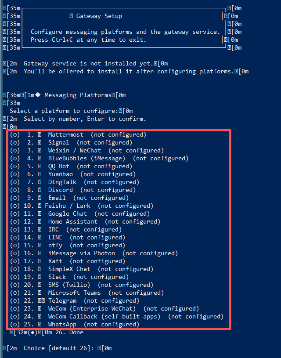This screenshot has width=281, height=358.
Task: Select the highlighted Done option
Action: click(47, 333)
